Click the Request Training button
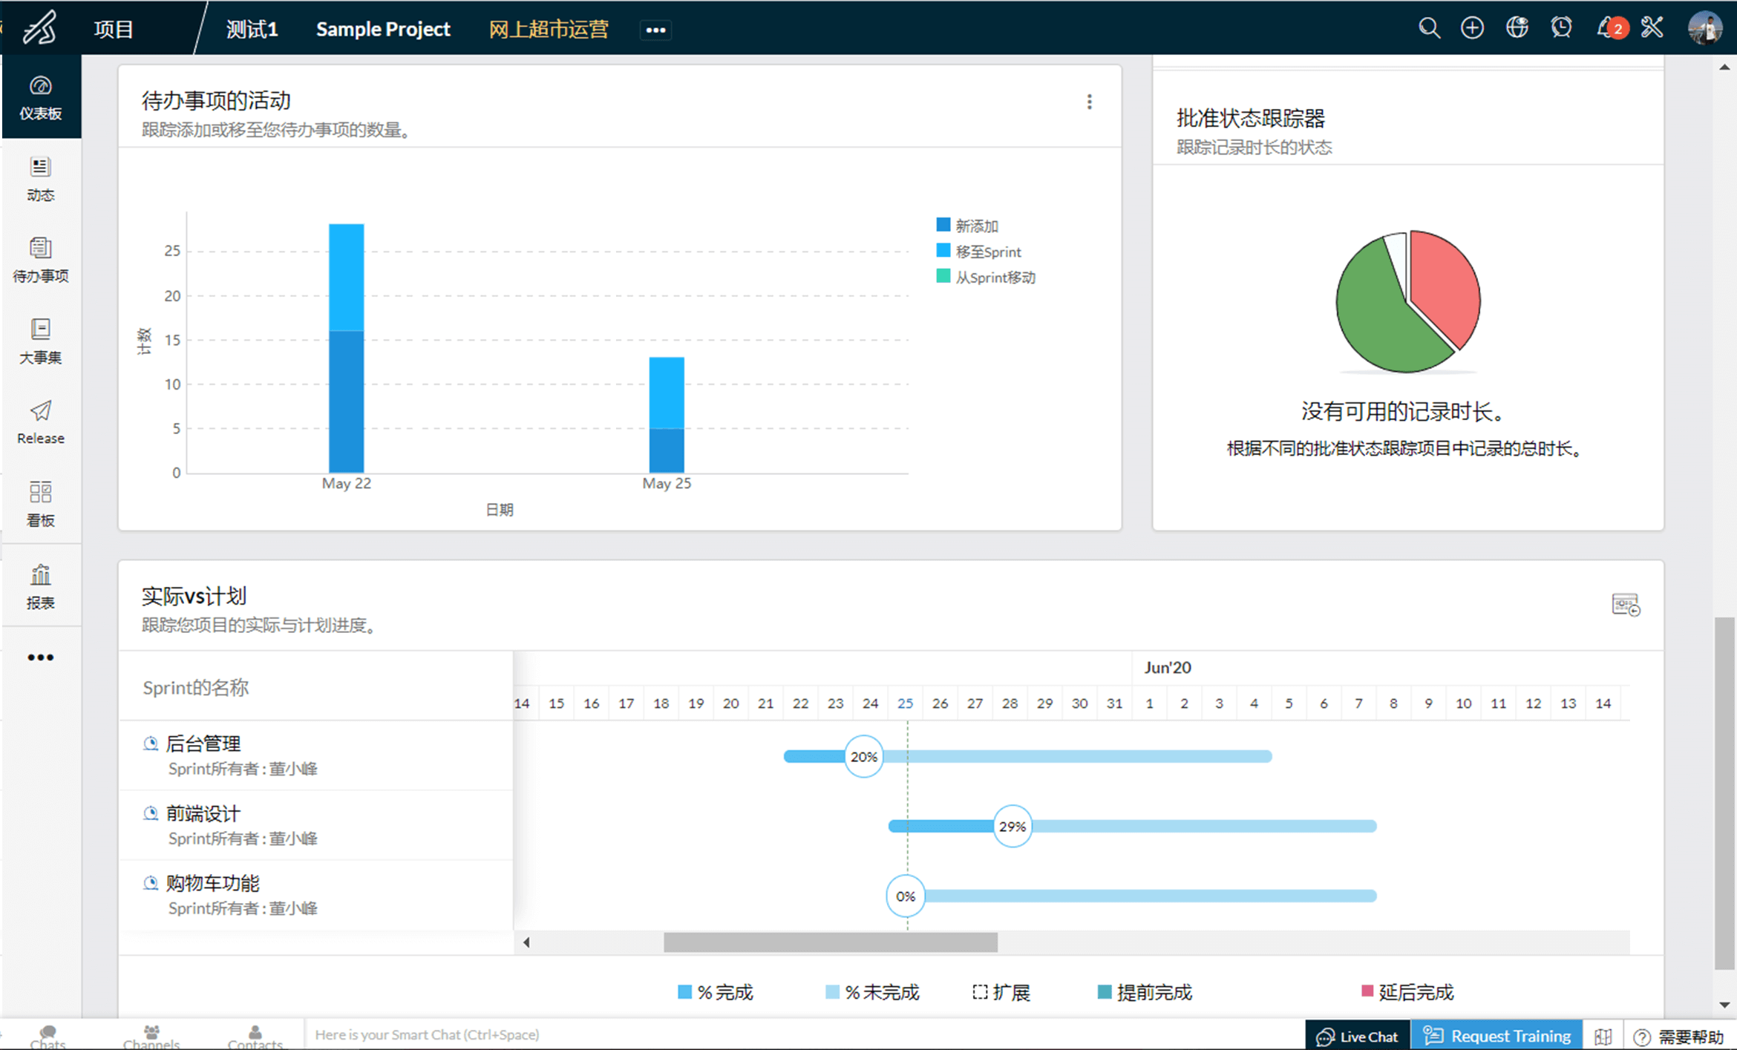1737x1050 pixels. click(1496, 1036)
